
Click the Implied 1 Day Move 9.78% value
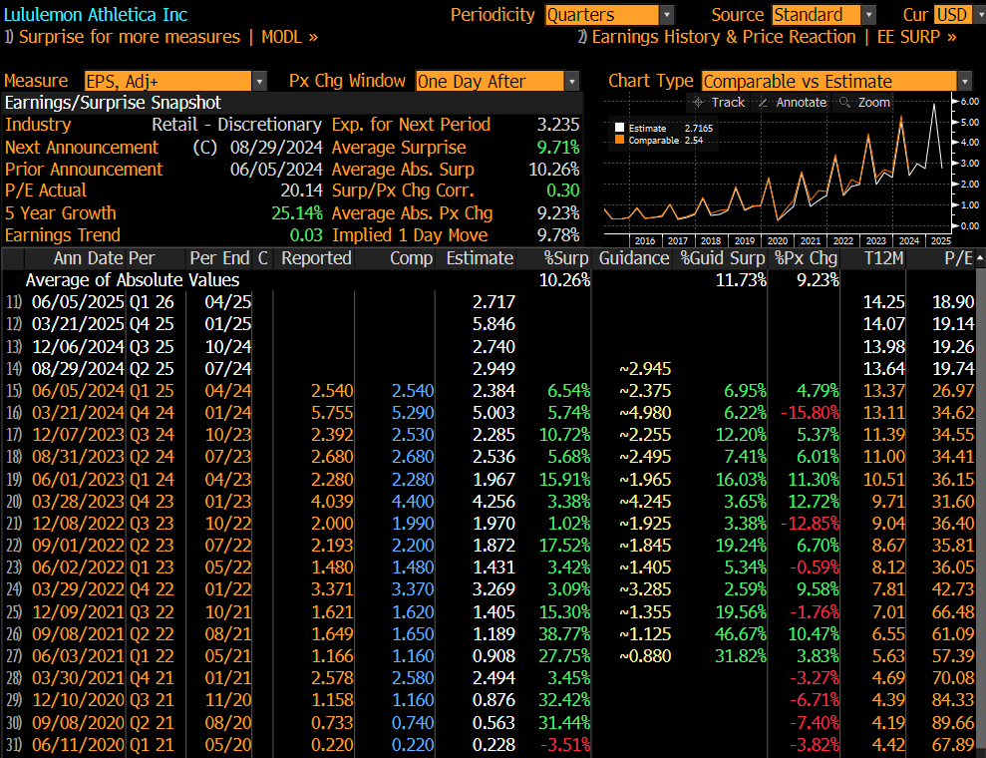[x=558, y=235]
